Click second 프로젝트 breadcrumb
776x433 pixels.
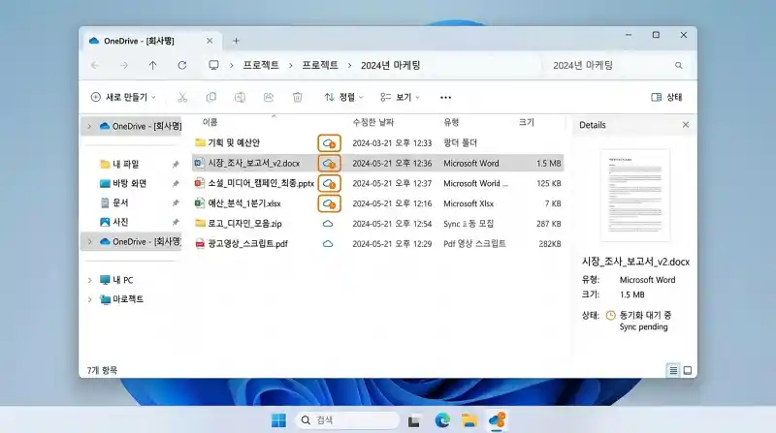point(320,65)
